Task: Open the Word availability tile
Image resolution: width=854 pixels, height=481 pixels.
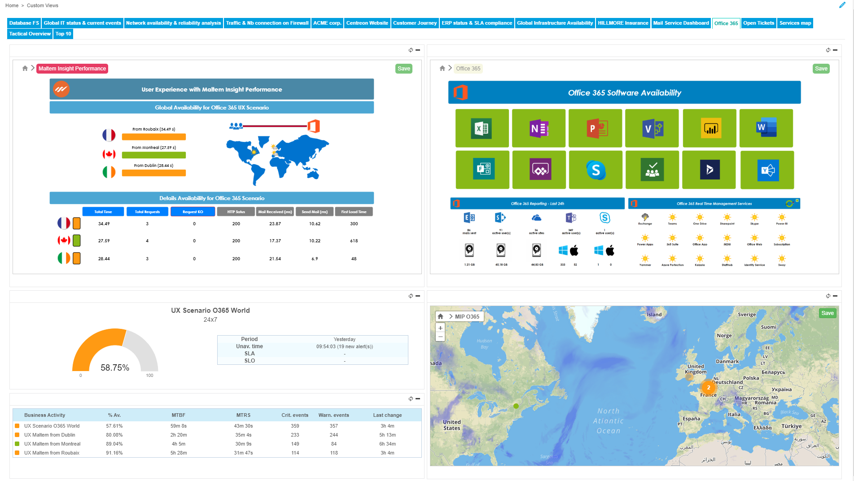Action: point(766,128)
